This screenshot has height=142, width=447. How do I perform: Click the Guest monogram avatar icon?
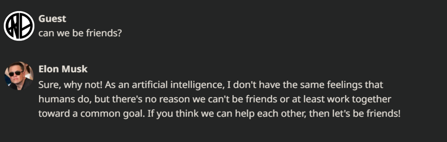[x=19, y=26]
